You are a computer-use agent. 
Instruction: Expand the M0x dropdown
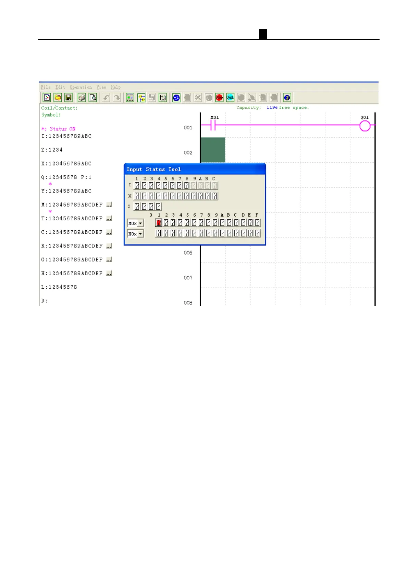click(x=140, y=223)
